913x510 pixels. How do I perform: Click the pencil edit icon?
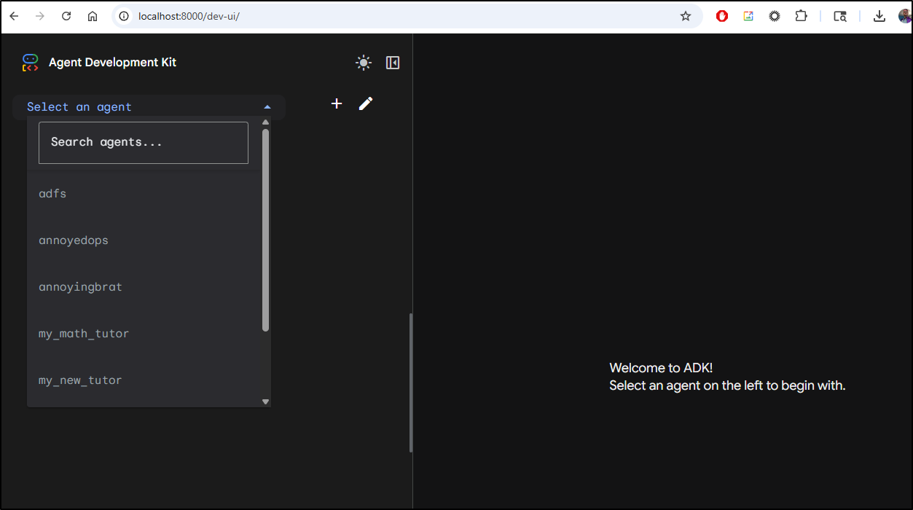[x=366, y=103]
